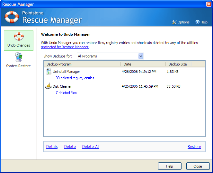213x173 pixels.
Task: Click the Close button
Action: coord(198,166)
